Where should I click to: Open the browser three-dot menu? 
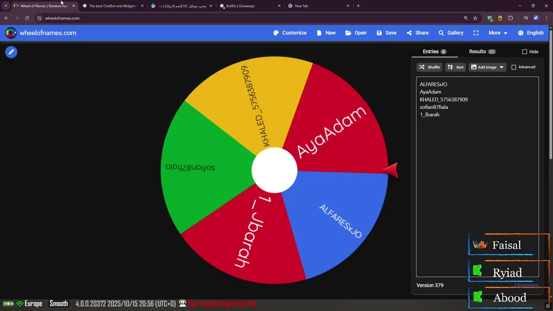point(547,18)
